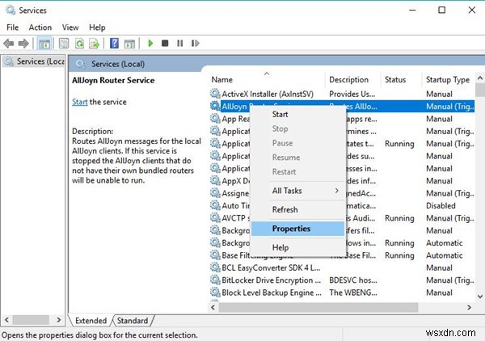Click the Export List toolbar icon
This screenshot has width=485, height=341.
pos(95,44)
